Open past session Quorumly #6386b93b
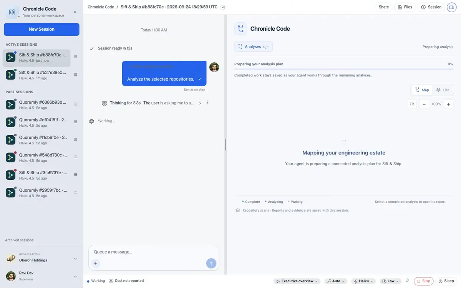This screenshot has height=288, width=461. coord(36,104)
